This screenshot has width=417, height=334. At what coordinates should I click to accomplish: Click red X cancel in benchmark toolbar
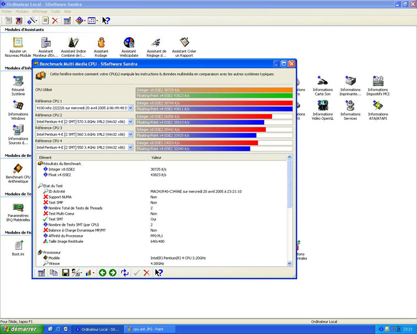coord(147,273)
